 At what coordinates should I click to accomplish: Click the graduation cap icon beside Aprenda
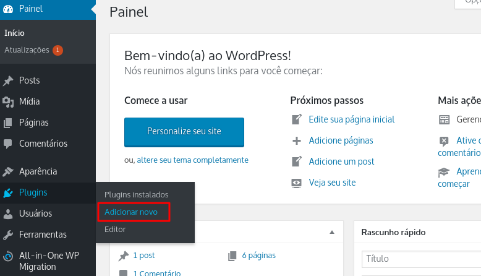point(443,172)
